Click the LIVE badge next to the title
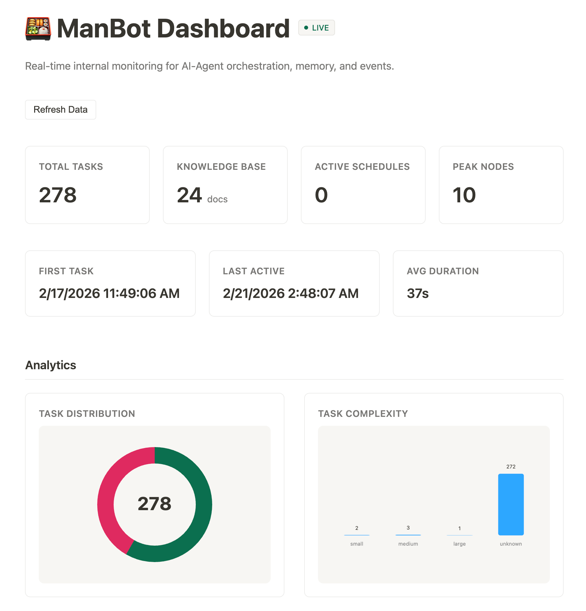 (316, 28)
